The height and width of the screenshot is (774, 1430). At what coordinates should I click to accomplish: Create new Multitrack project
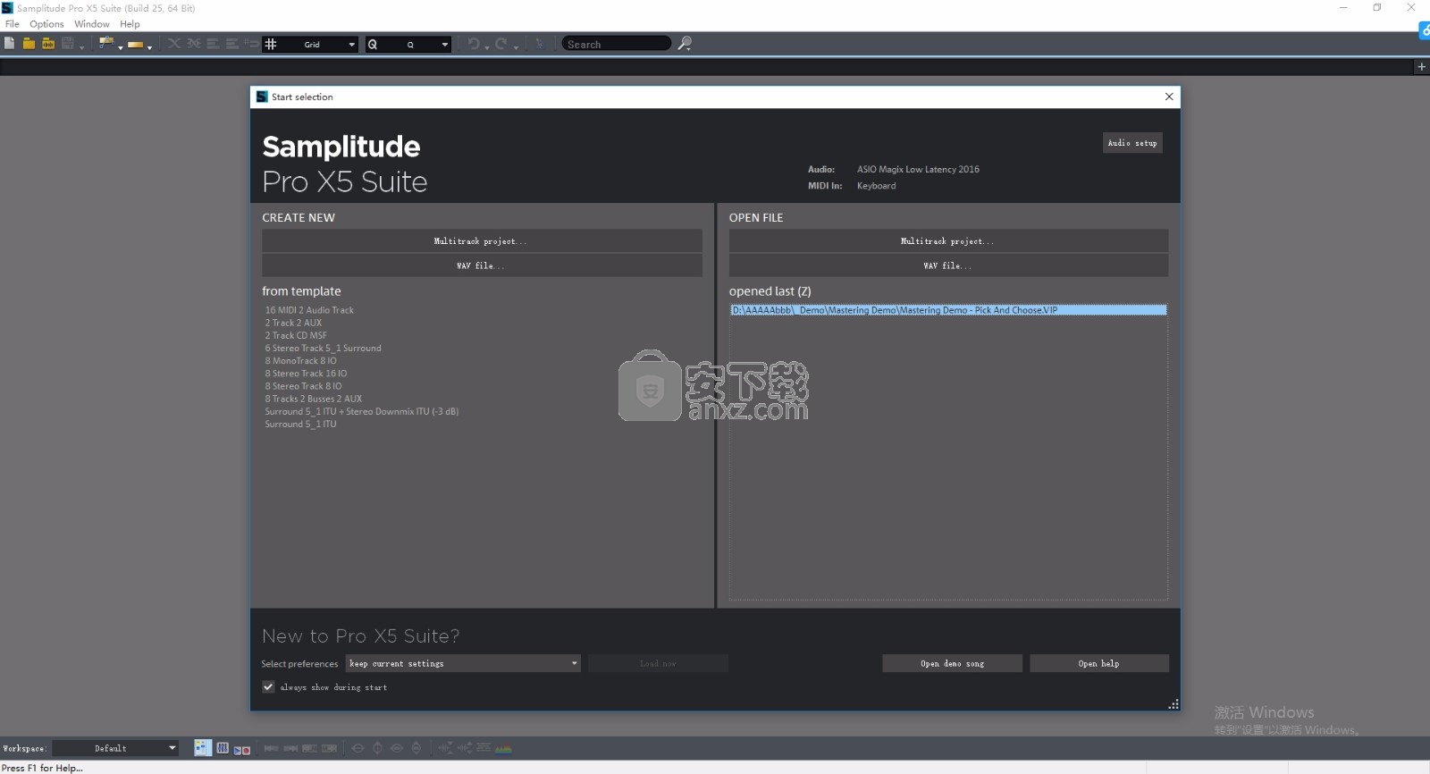click(482, 240)
